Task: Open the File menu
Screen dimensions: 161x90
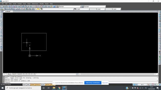Action: pyautogui.click(x=3, y=4)
